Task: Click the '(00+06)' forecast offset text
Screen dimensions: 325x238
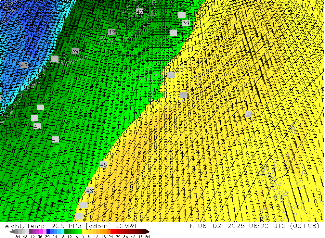Action: (x=305, y=226)
